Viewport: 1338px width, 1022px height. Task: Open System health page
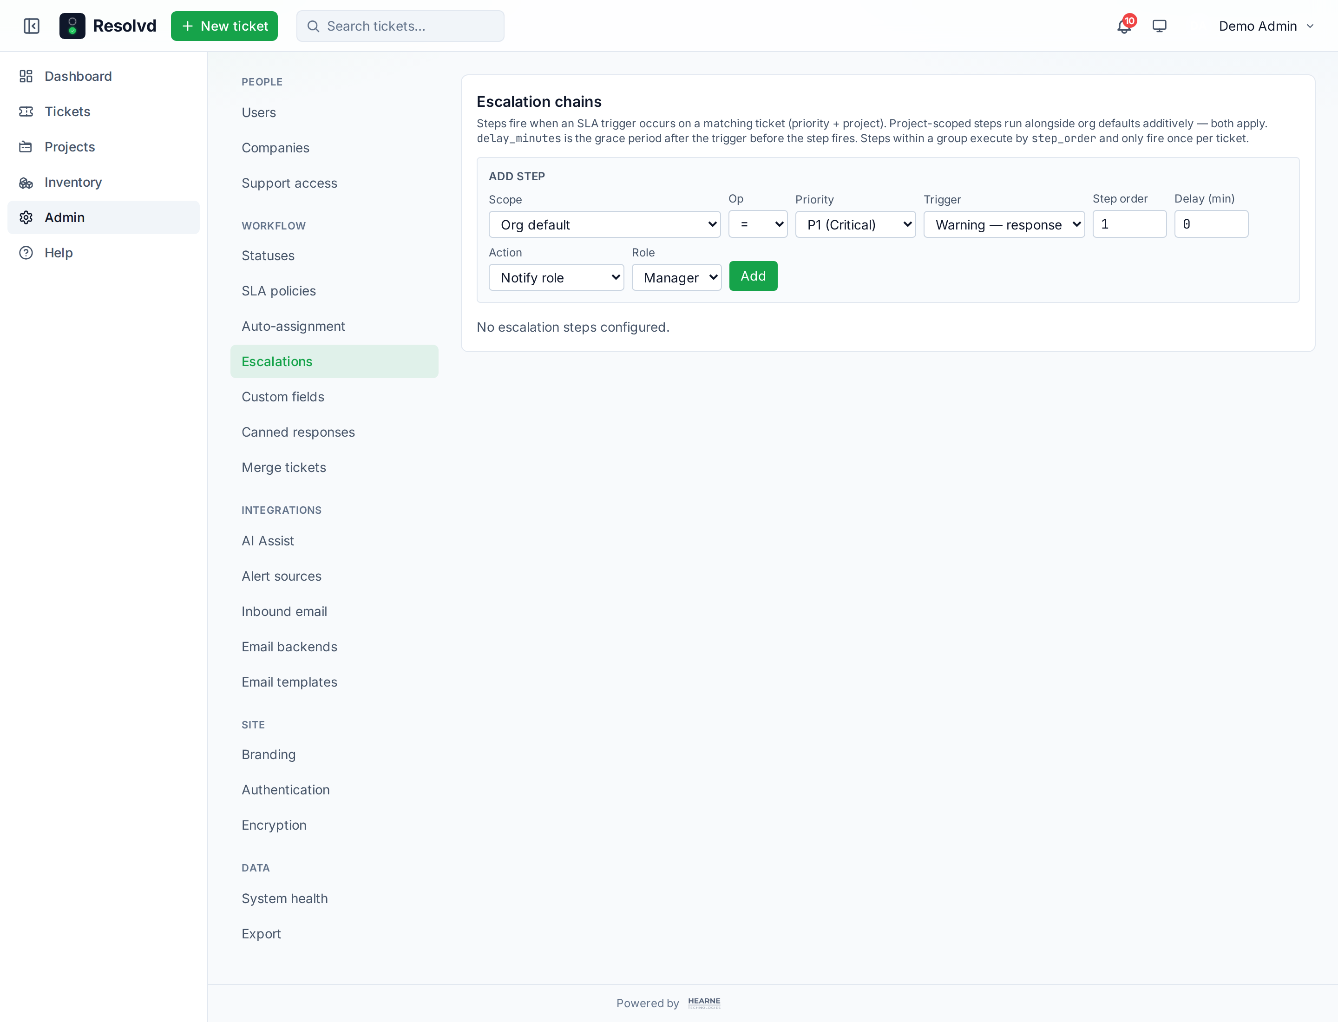334,898
